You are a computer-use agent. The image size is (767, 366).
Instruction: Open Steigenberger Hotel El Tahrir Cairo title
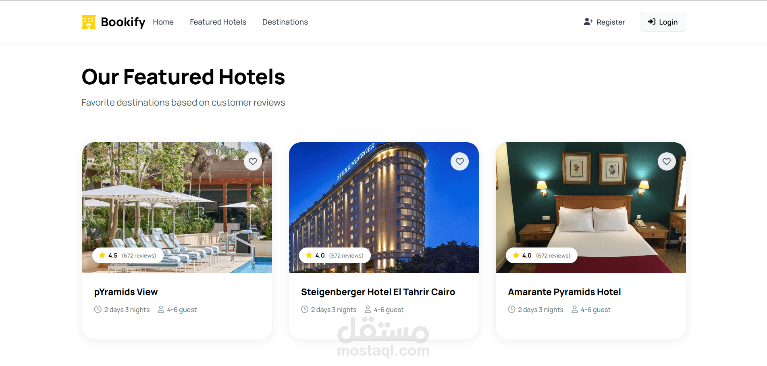(378, 292)
